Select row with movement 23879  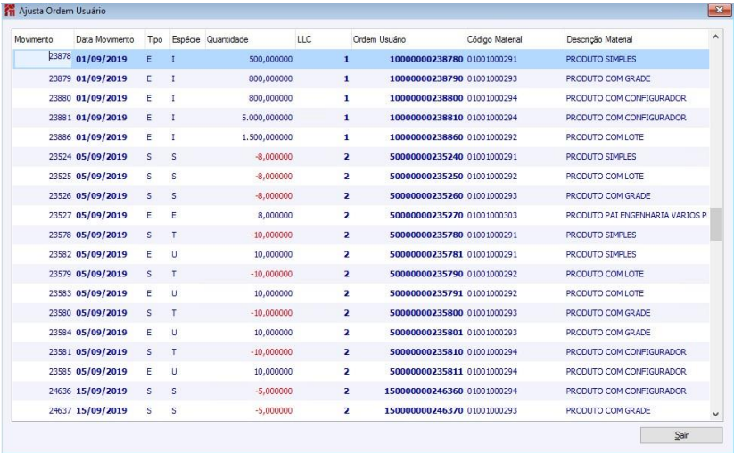tap(360, 78)
